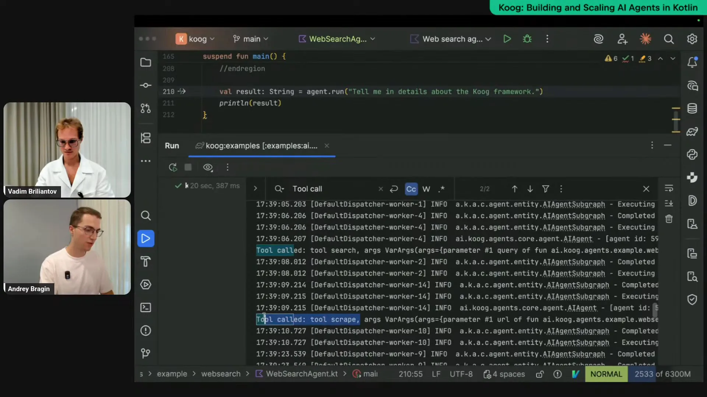This screenshot has height=397, width=707.
Task: Open the Commit tool window
Action: [146, 85]
